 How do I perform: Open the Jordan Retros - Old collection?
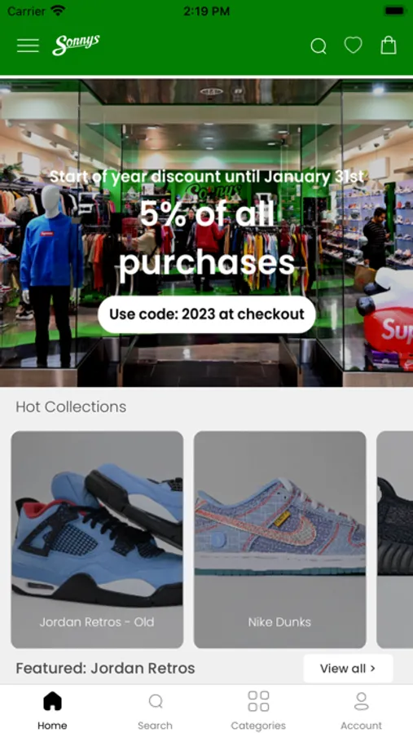[97, 539]
